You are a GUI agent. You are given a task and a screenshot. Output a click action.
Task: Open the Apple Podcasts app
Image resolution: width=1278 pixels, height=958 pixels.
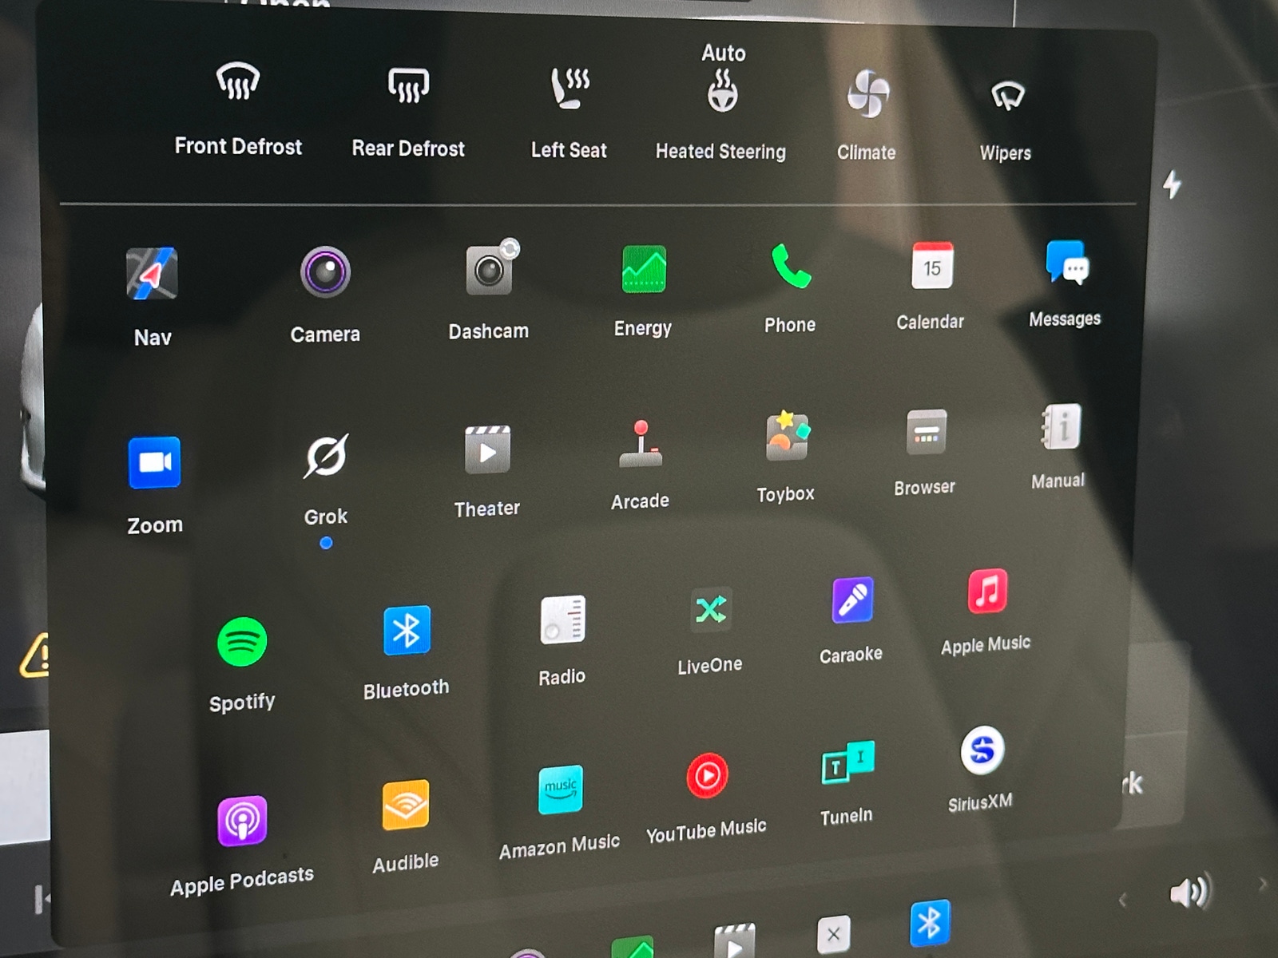click(x=242, y=821)
